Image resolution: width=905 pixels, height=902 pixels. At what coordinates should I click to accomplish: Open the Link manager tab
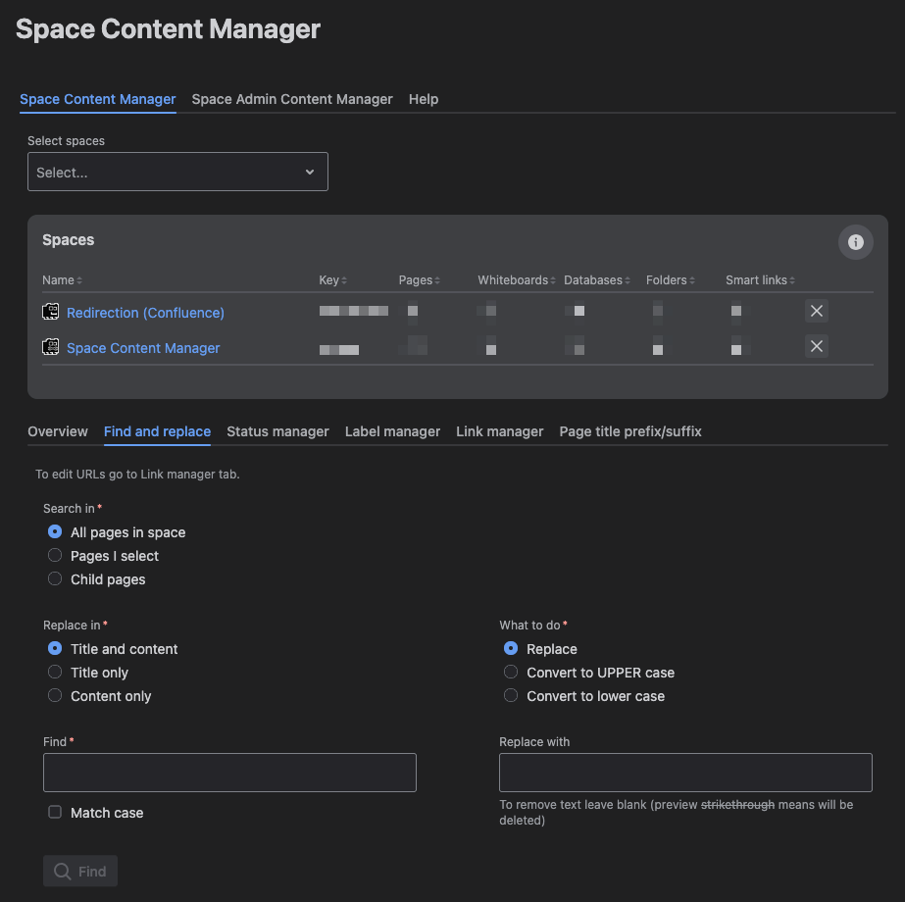point(500,431)
